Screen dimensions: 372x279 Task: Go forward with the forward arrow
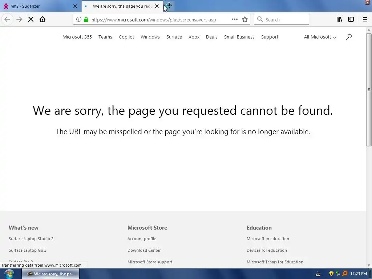19,20
